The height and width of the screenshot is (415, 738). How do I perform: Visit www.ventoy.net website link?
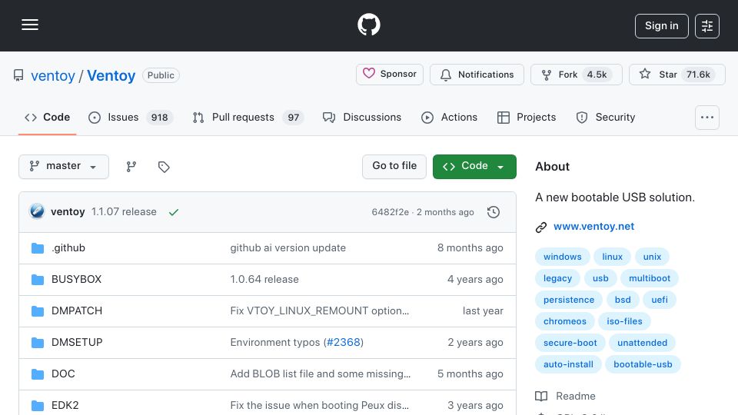pyautogui.click(x=593, y=226)
